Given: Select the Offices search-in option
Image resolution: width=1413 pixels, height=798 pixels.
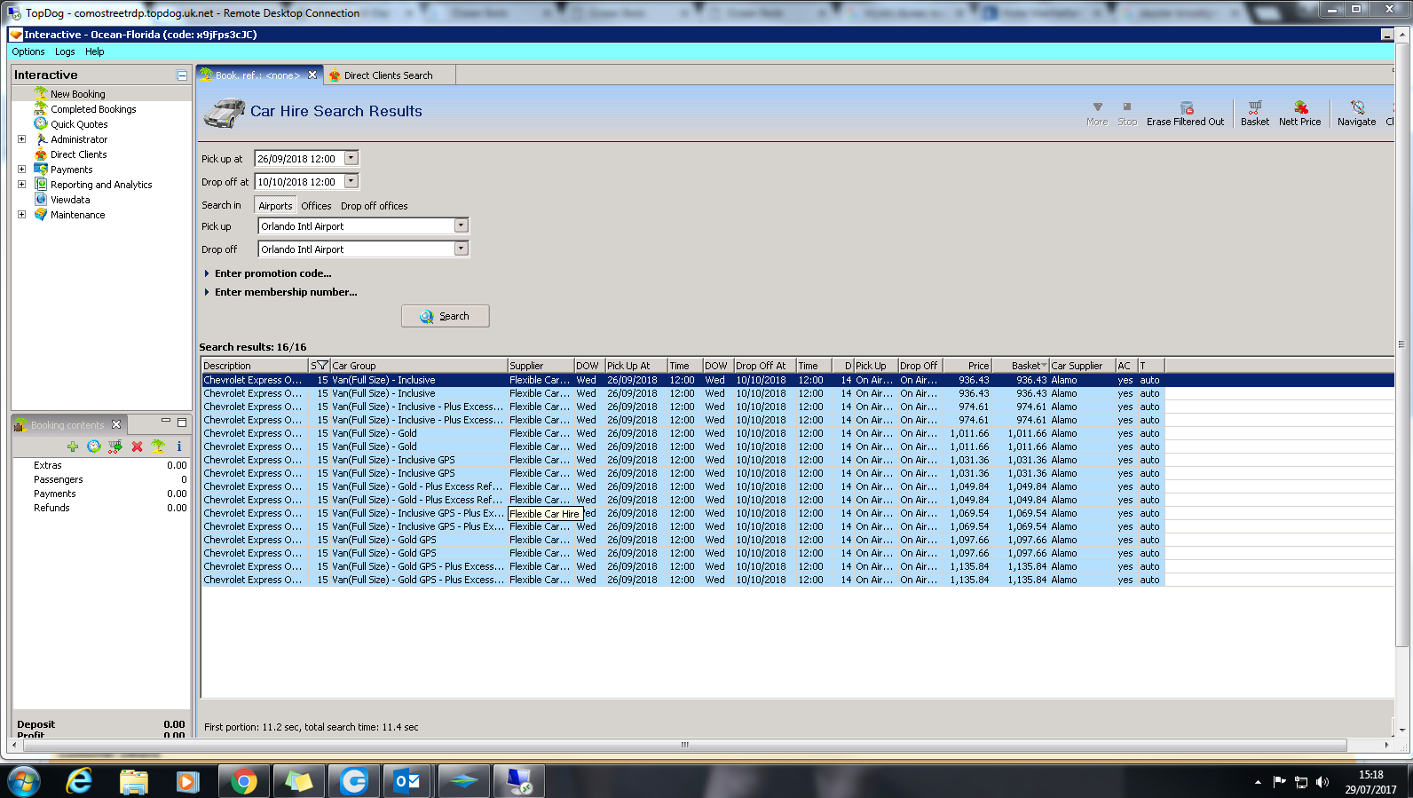Looking at the screenshot, I should point(316,206).
